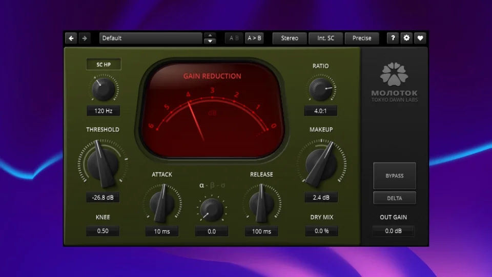Edit the Knee 0.50 value field
The height and width of the screenshot is (277, 492).
pos(102,231)
